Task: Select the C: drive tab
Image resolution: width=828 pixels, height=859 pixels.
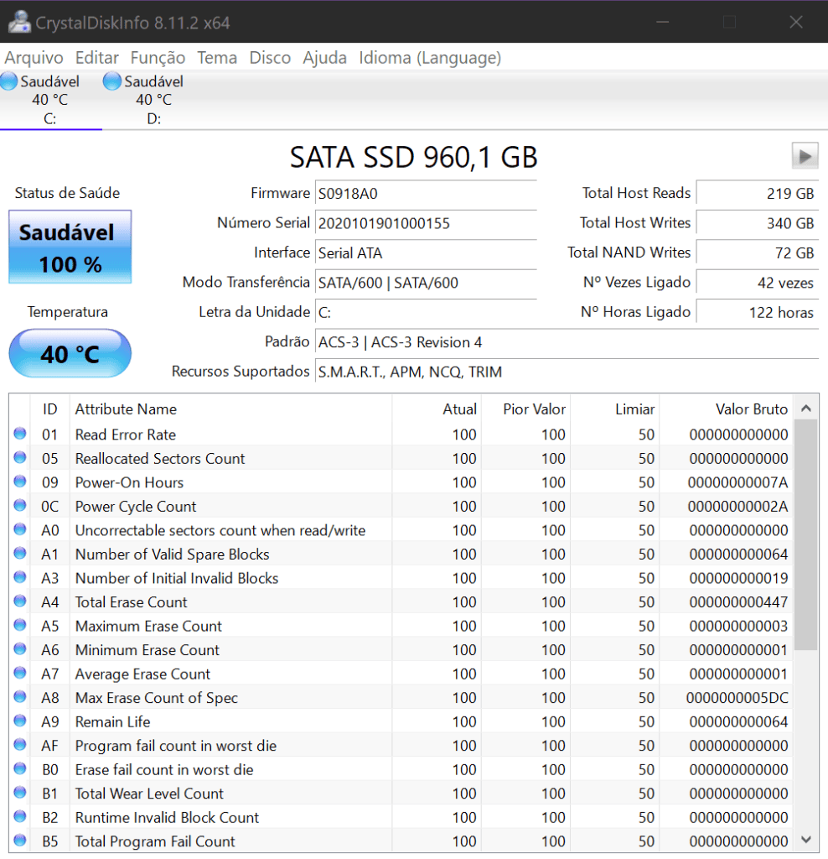Action: coord(50,100)
